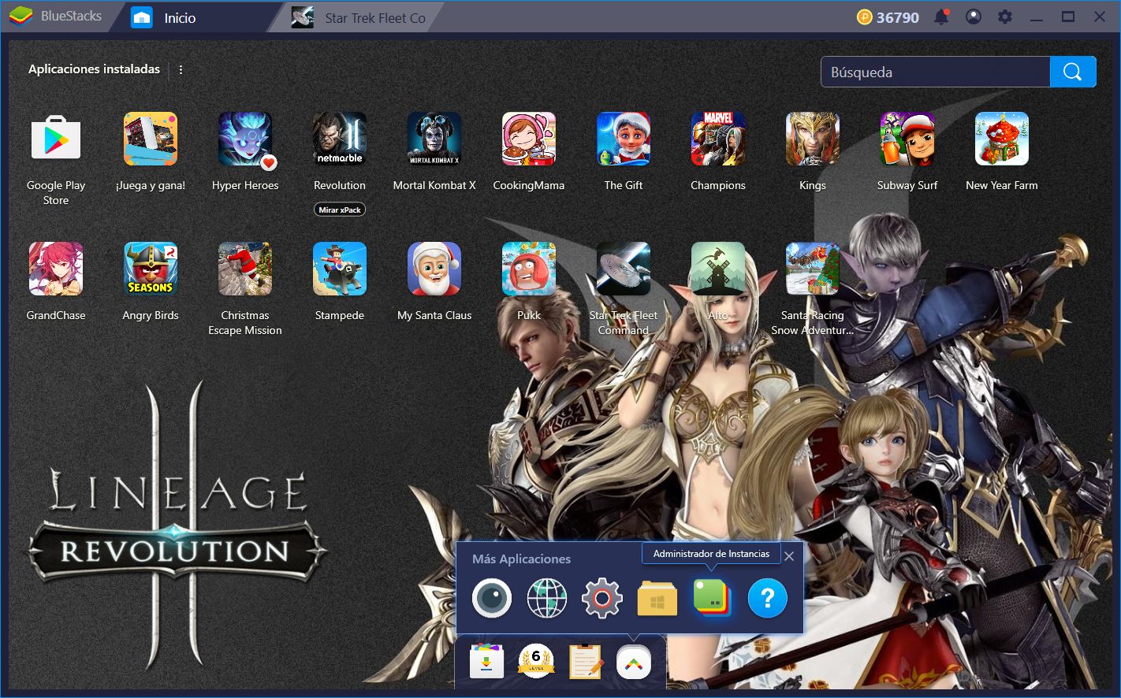The image size is (1121, 698).
Task: Open the camera app in Más Aplicaciones
Action: 492,599
